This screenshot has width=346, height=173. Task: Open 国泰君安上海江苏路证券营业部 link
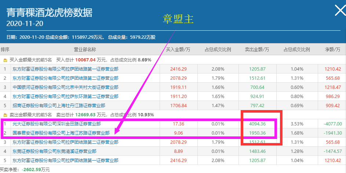61,133
